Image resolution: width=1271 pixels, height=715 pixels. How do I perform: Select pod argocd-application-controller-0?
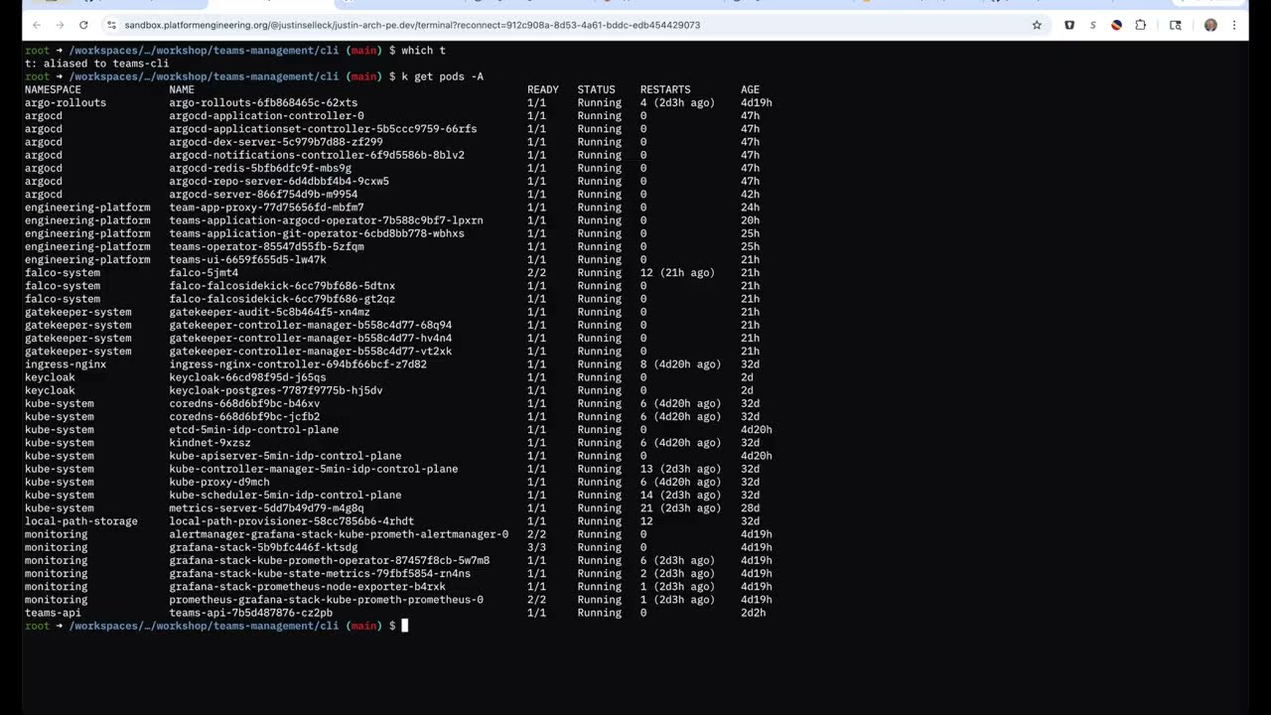coord(266,115)
